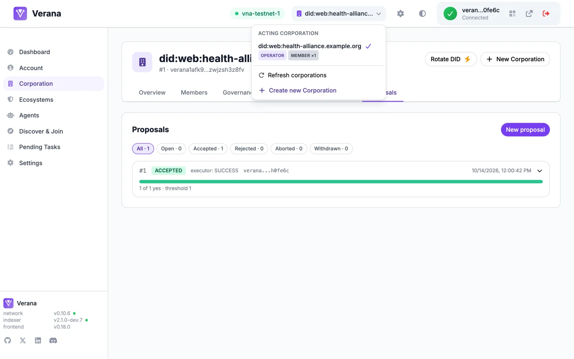Select the Open · 0 filter chip

pyautogui.click(x=171, y=149)
